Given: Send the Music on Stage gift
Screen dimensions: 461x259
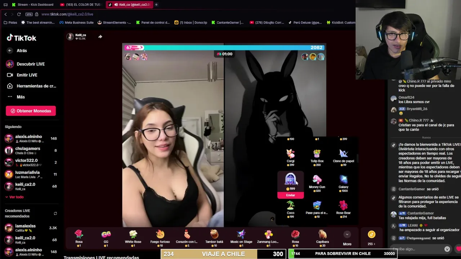Looking at the screenshot, I should point(241,238).
